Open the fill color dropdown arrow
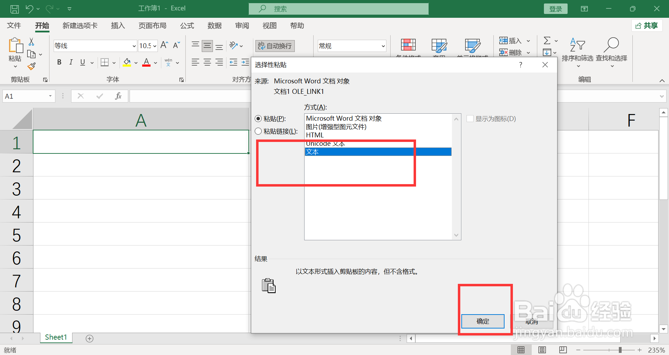The width and height of the screenshot is (669, 355). [x=136, y=63]
